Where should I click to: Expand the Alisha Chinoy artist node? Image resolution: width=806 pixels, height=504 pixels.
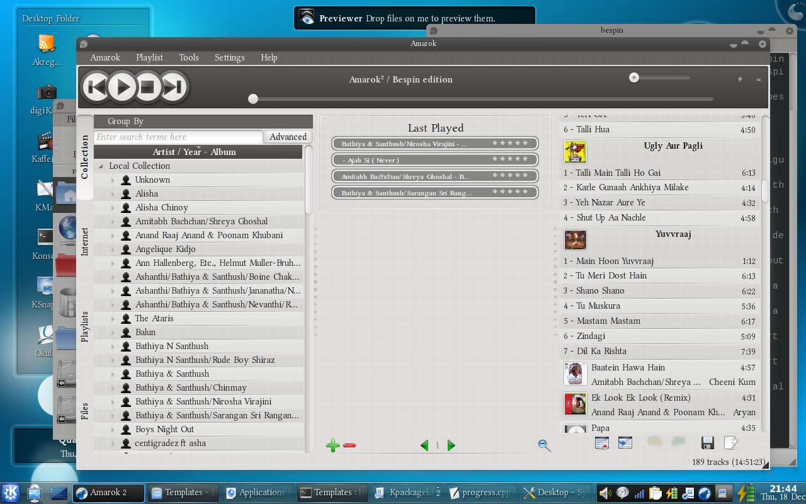(x=113, y=208)
